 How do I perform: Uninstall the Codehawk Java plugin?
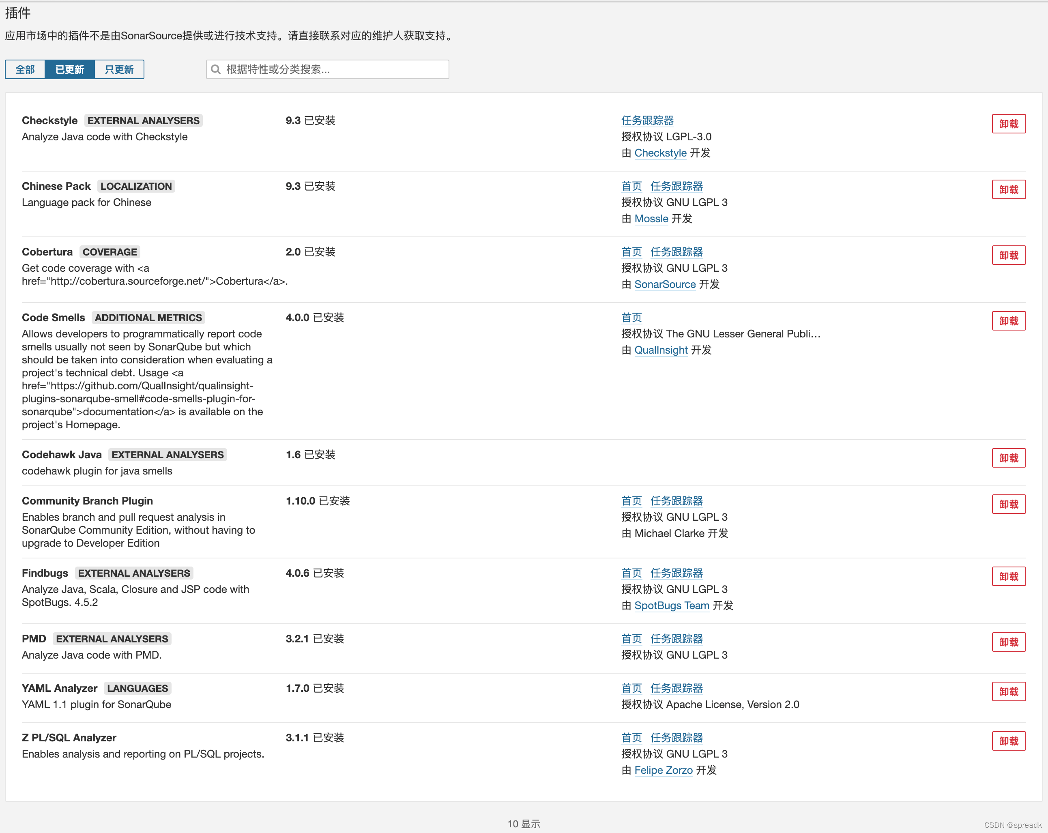coord(1008,458)
